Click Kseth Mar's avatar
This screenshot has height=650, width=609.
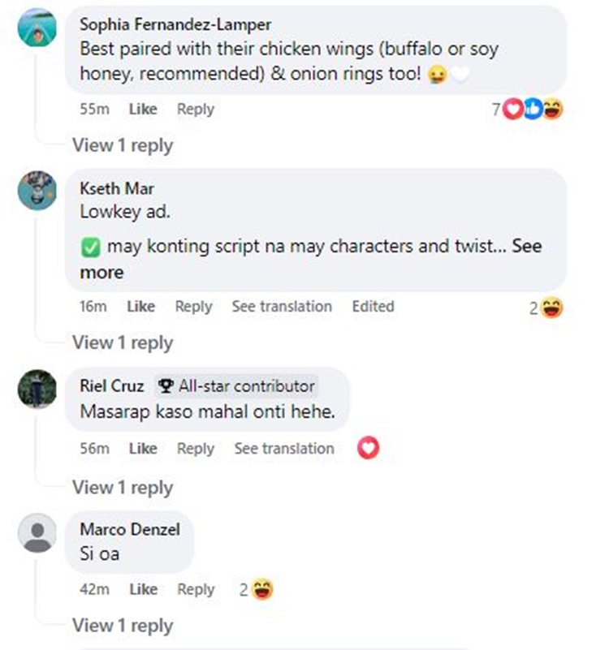tap(37, 191)
